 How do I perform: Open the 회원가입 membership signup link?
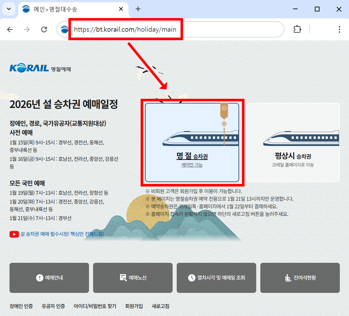[x=134, y=306]
